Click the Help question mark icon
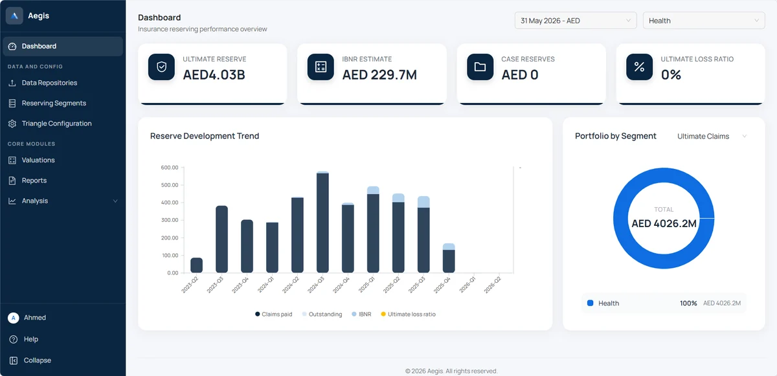This screenshot has width=777, height=376. coord(13,339)
